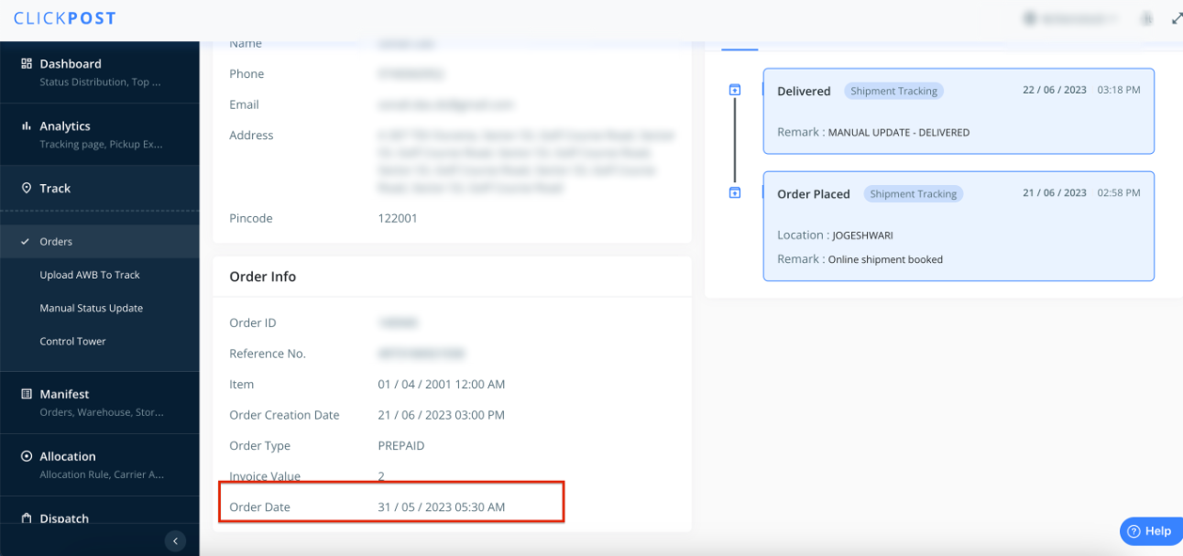1183x556 pixels.
Task: Click the Email label
Action: [x=245, y=104]
